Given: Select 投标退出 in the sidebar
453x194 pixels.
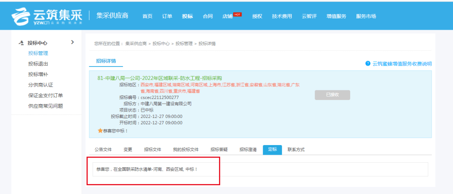Looking at the screenshot, I should point(38,64).
